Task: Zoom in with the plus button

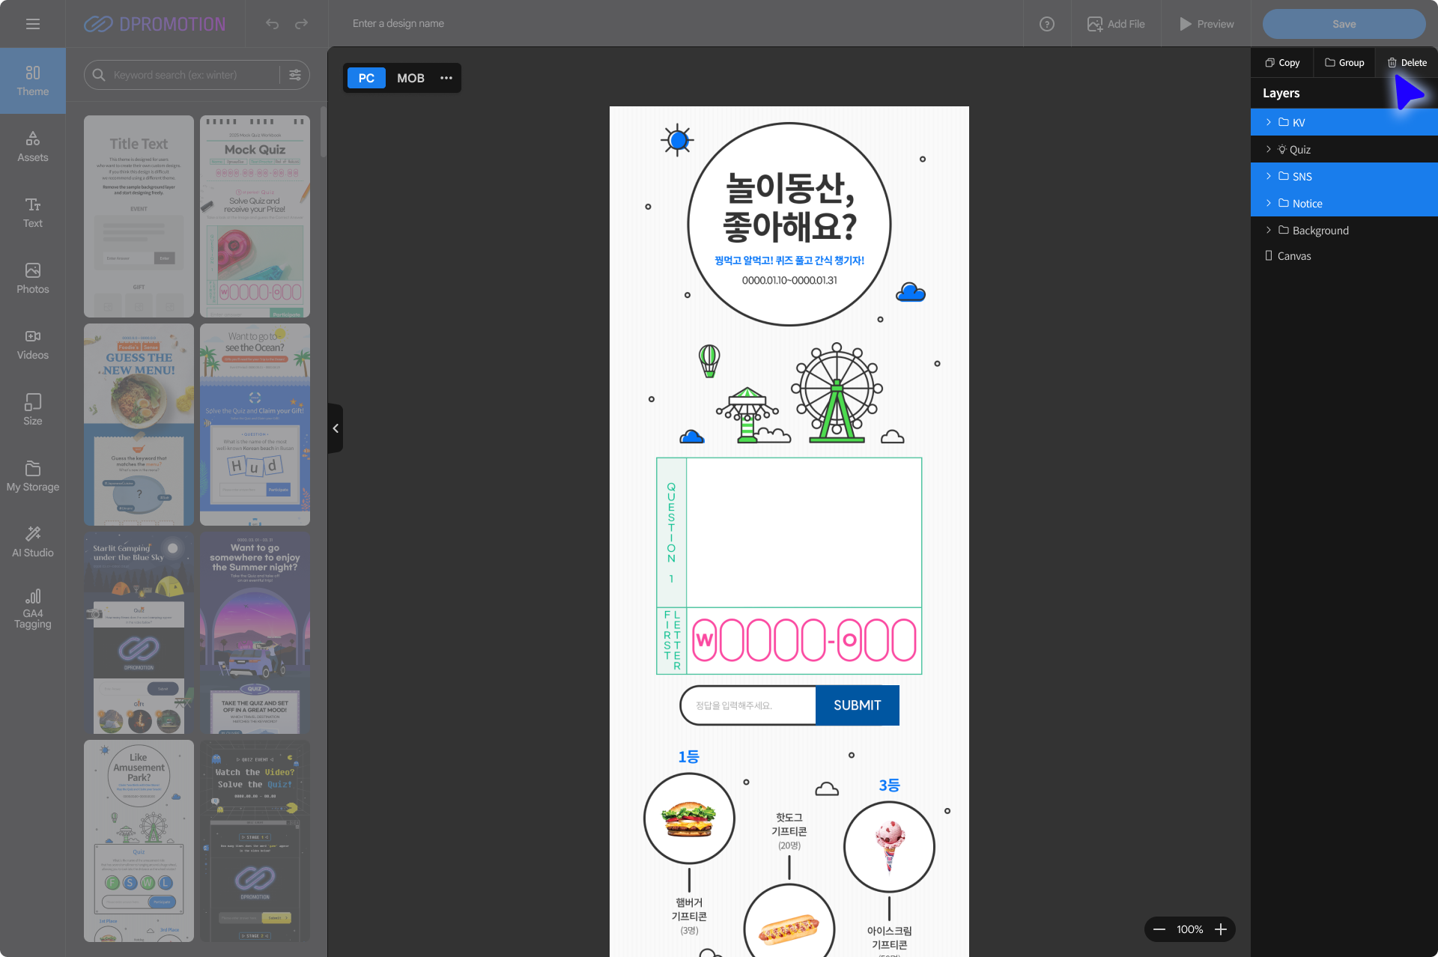Action: [1221, 929]
